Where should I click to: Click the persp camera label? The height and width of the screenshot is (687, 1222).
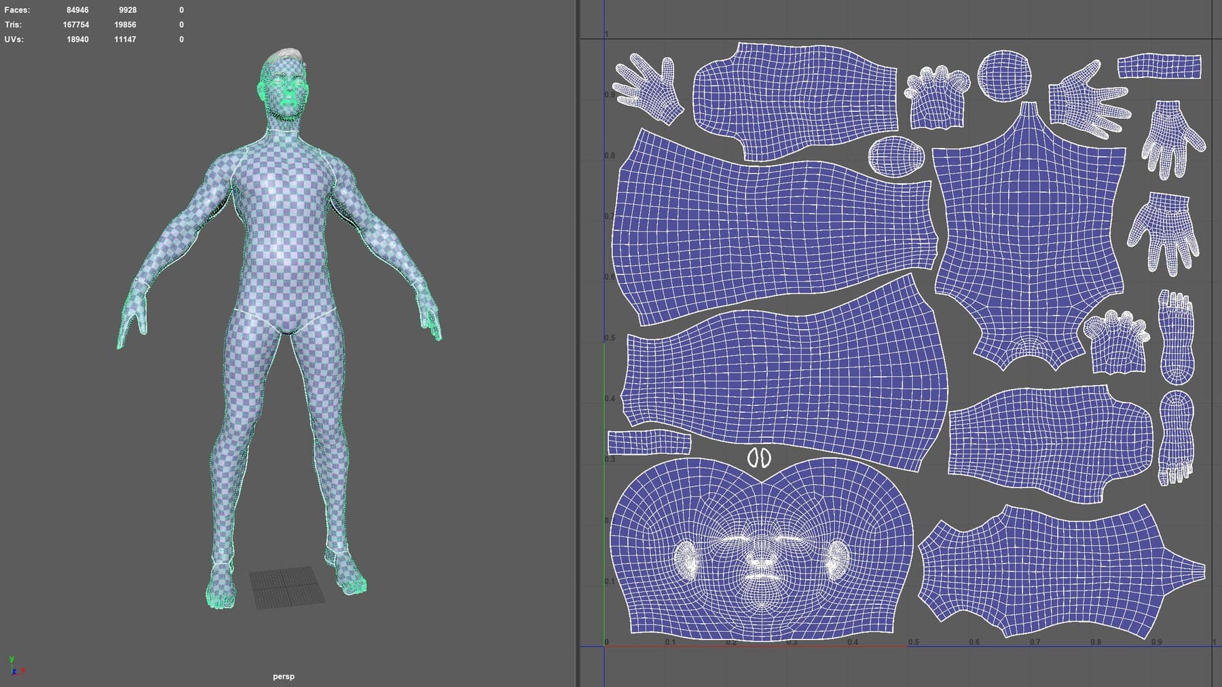tap(282, 676)
